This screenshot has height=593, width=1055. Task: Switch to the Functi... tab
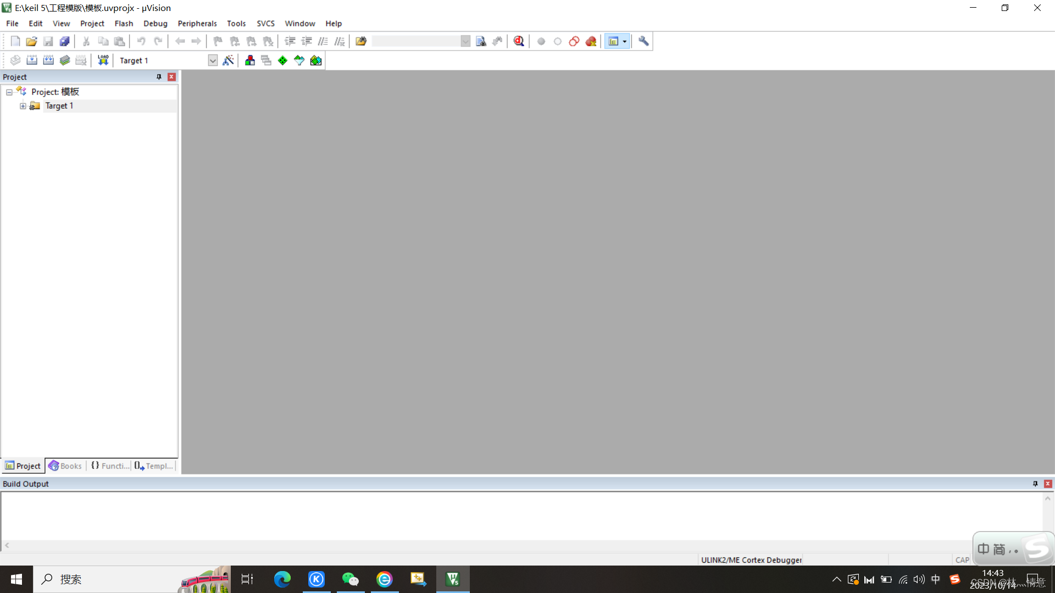[x=110, y=466]
